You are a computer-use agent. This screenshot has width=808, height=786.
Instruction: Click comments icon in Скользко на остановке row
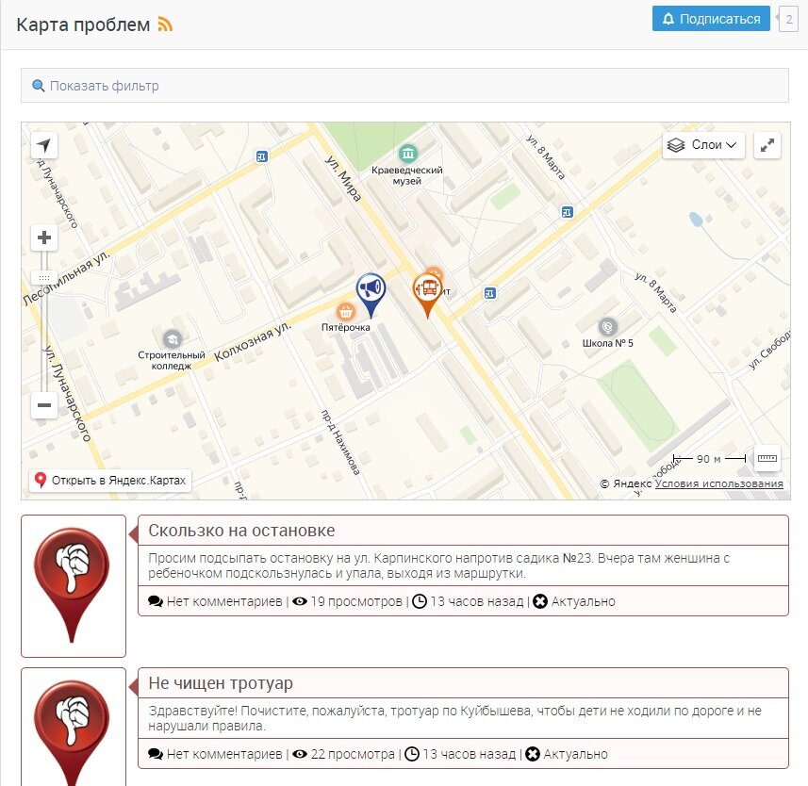tap(156, 601)
